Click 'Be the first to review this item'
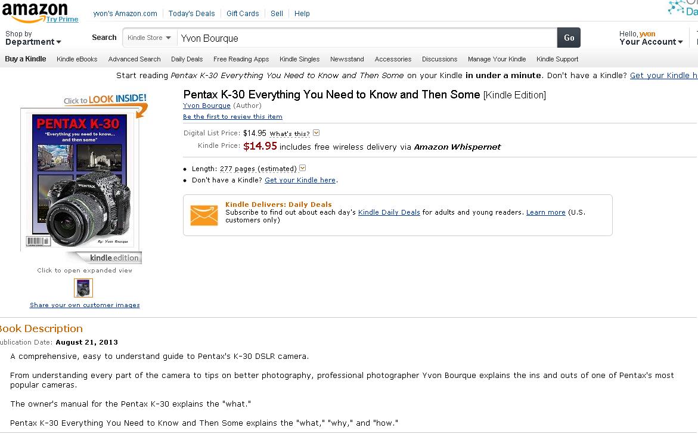The height and width of the screenshot is (437, 698). [x=232, y=117]
